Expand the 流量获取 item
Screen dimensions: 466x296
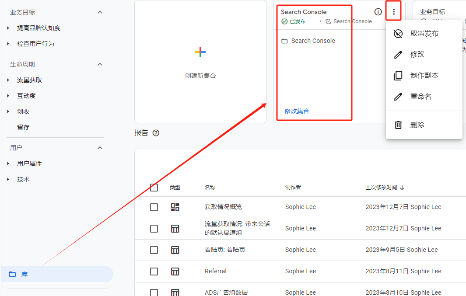8,80
